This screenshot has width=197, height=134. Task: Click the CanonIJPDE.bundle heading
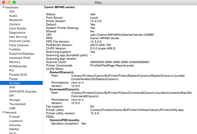click(65, 120)
